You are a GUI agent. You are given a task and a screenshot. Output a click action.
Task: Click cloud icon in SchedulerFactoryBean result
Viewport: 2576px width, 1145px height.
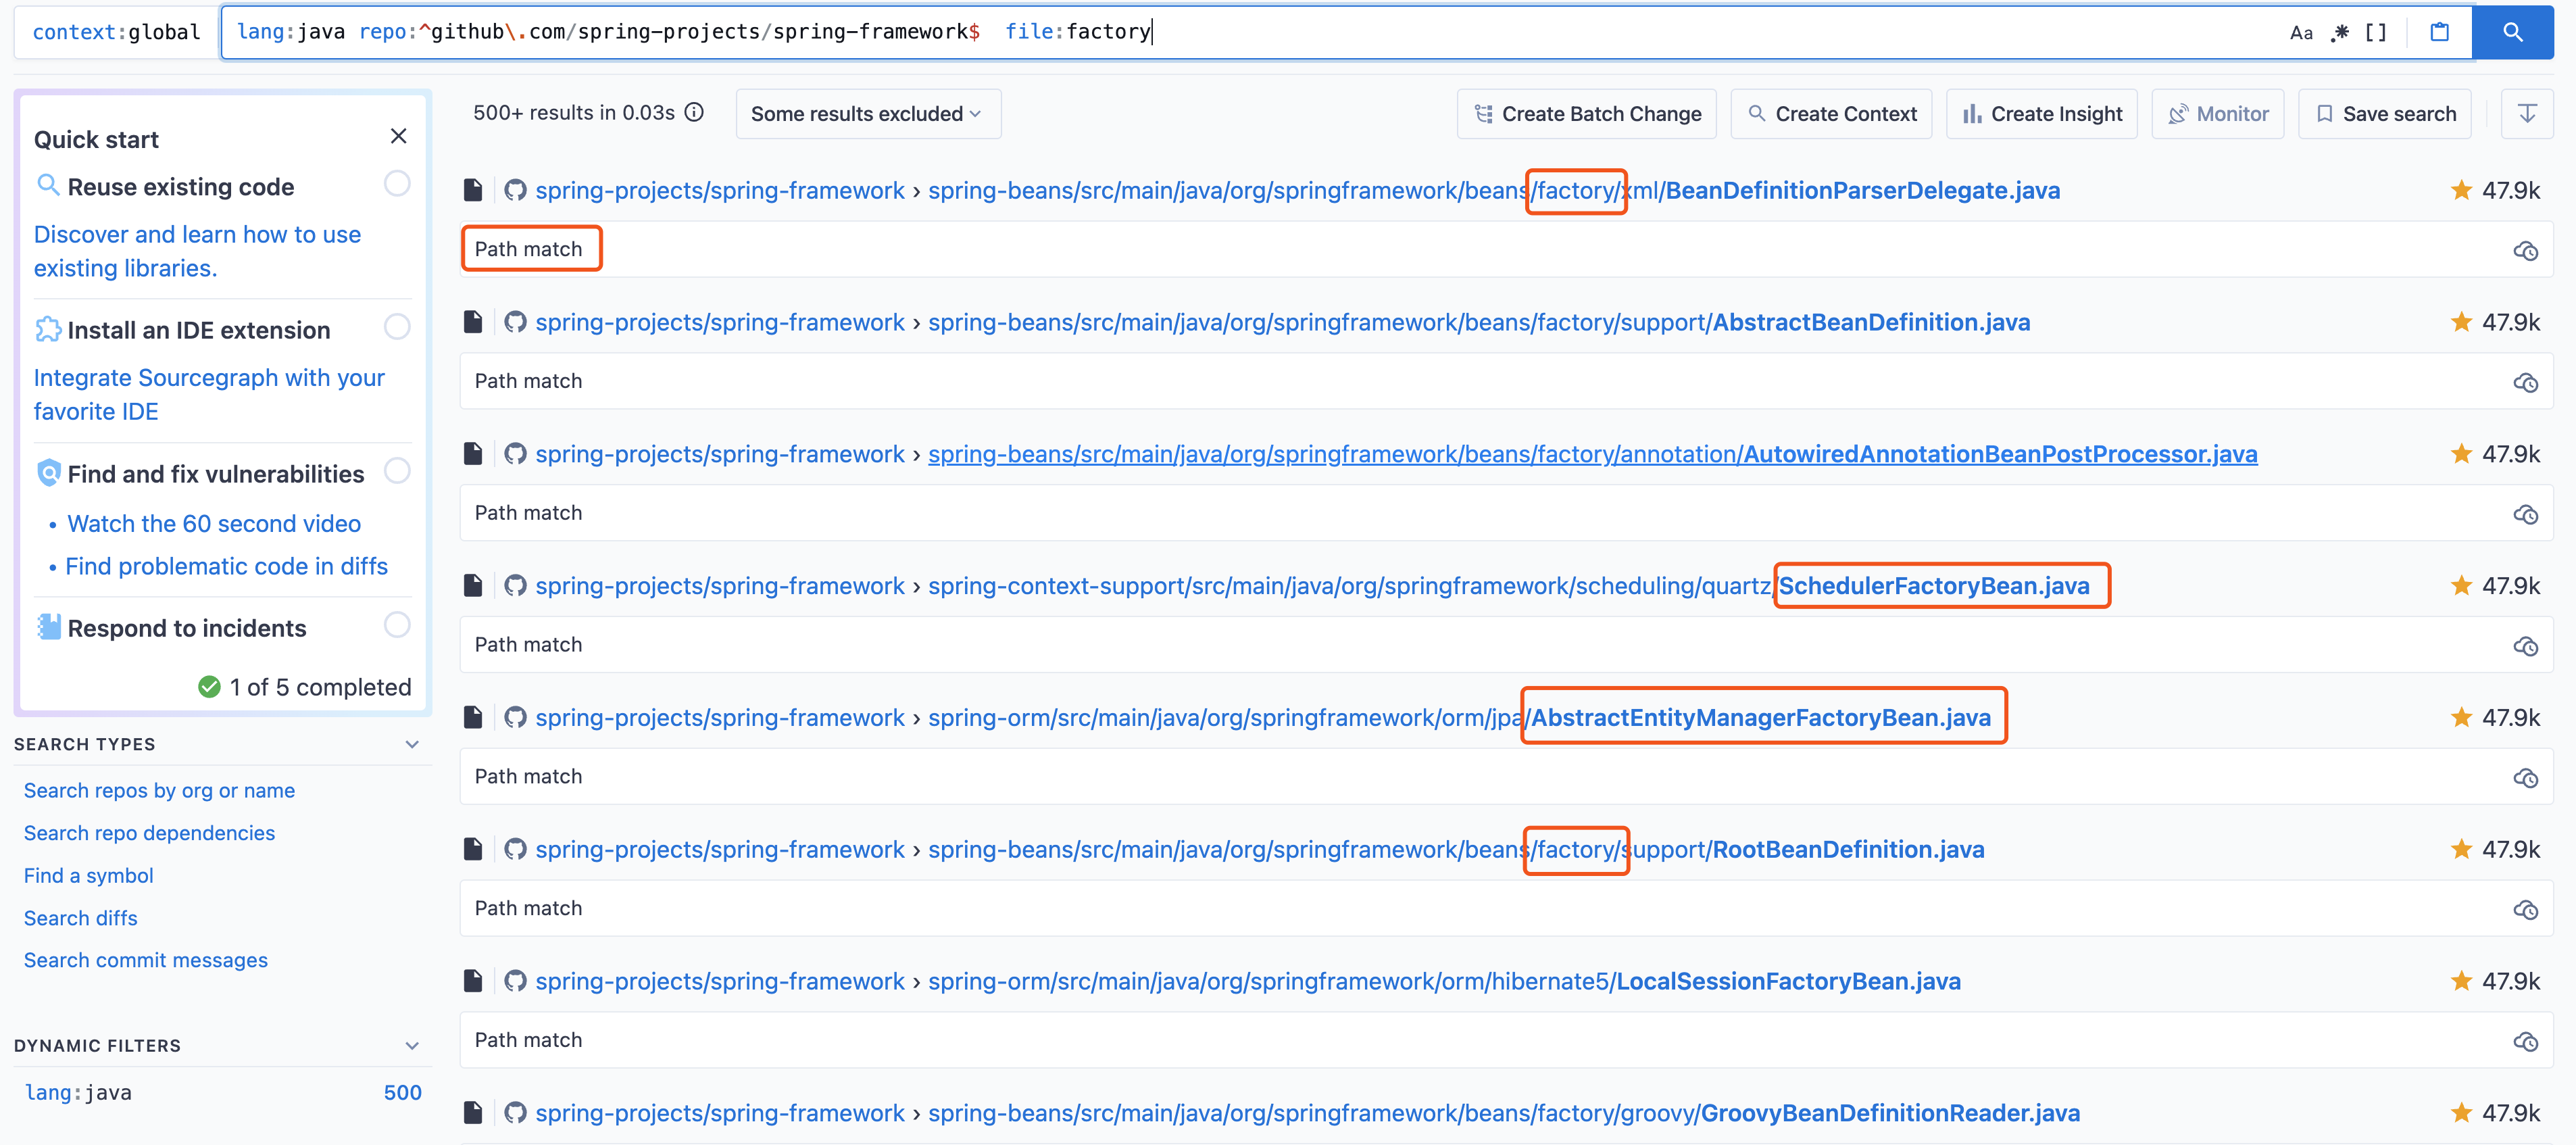[x=2525, y=647]
